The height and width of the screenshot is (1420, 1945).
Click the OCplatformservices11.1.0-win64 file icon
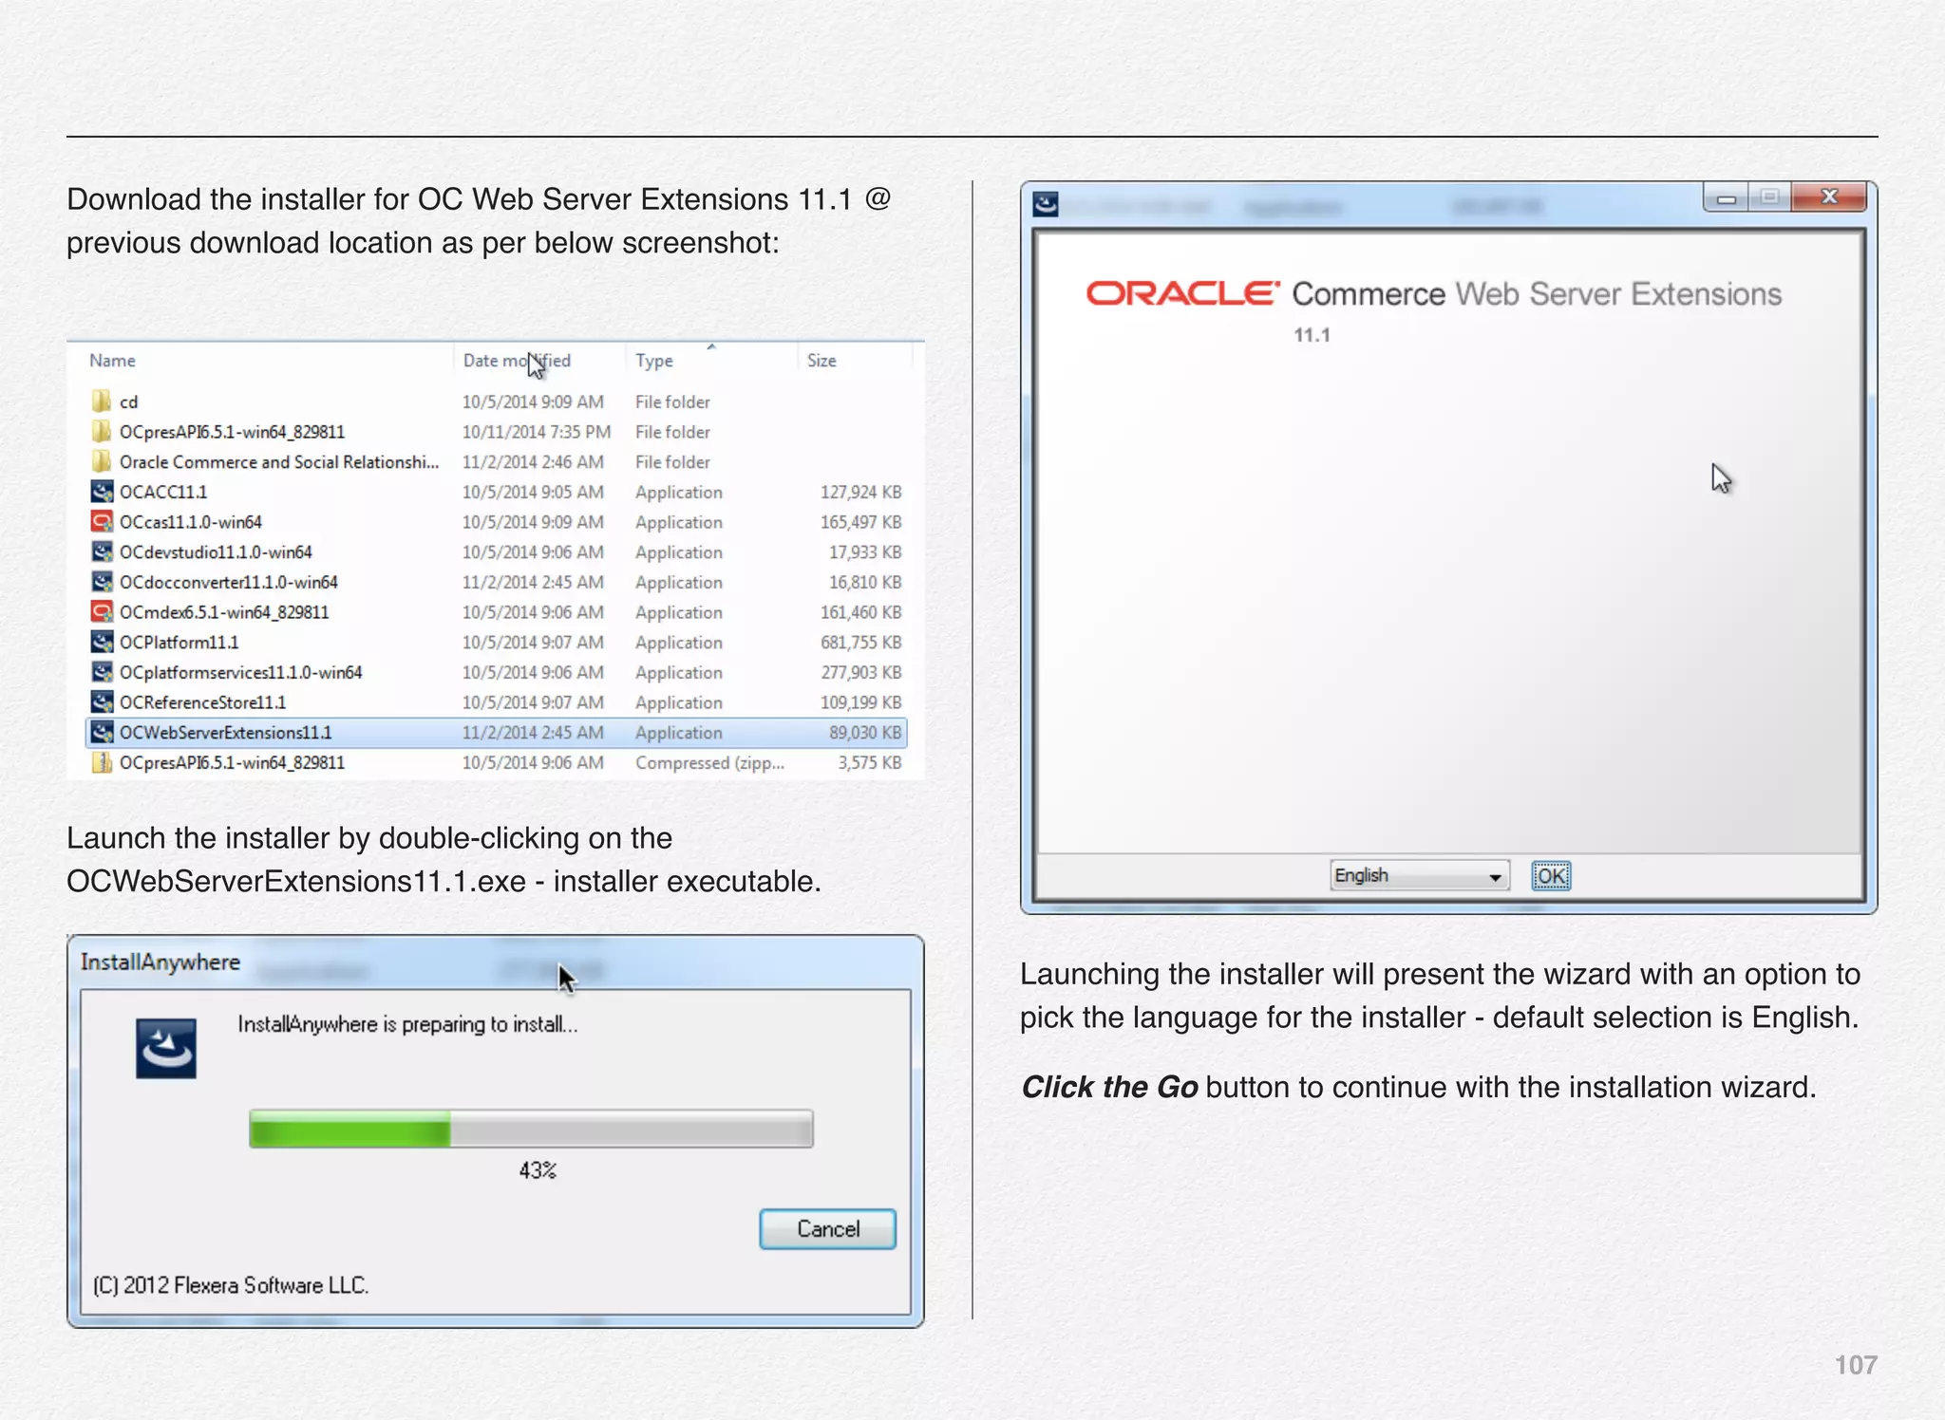click(x=102, y=672)
